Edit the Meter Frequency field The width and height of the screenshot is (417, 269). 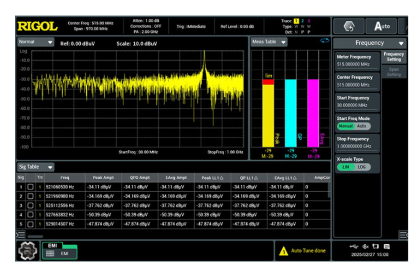click(x=357, y=61)
